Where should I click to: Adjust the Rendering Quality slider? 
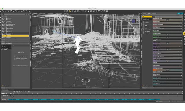coord(168,23)
